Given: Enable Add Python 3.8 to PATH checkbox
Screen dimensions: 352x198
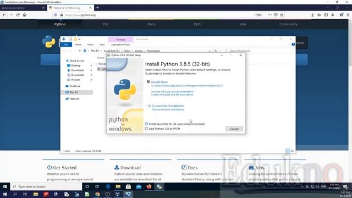Looking at the screenshot, I should tap(147, 129).
